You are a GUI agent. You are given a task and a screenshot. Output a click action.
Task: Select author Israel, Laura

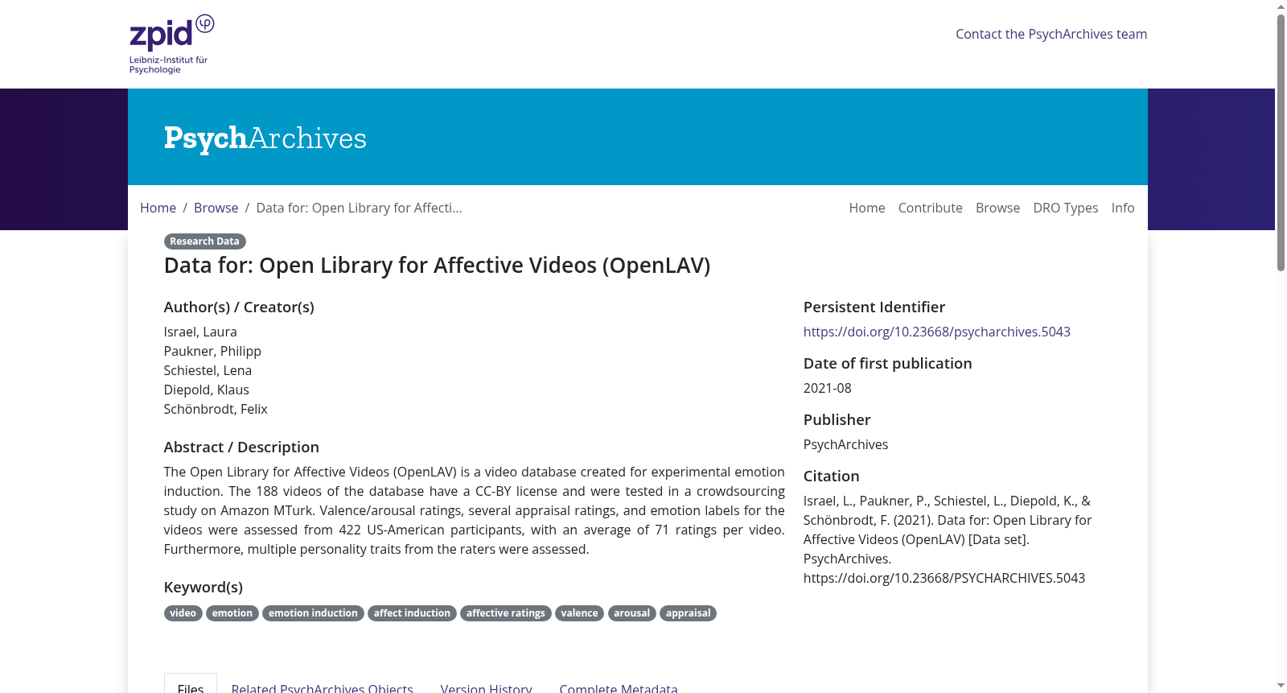[200, 332]
